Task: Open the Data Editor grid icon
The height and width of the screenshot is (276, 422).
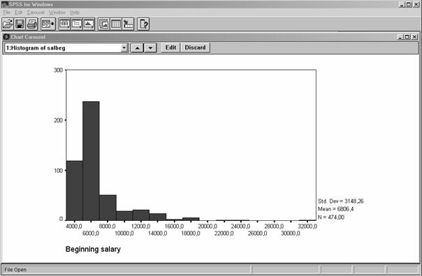Action: 116,24
